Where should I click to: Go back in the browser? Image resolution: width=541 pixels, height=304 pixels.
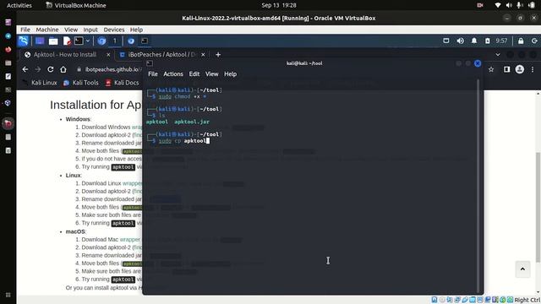25,69
